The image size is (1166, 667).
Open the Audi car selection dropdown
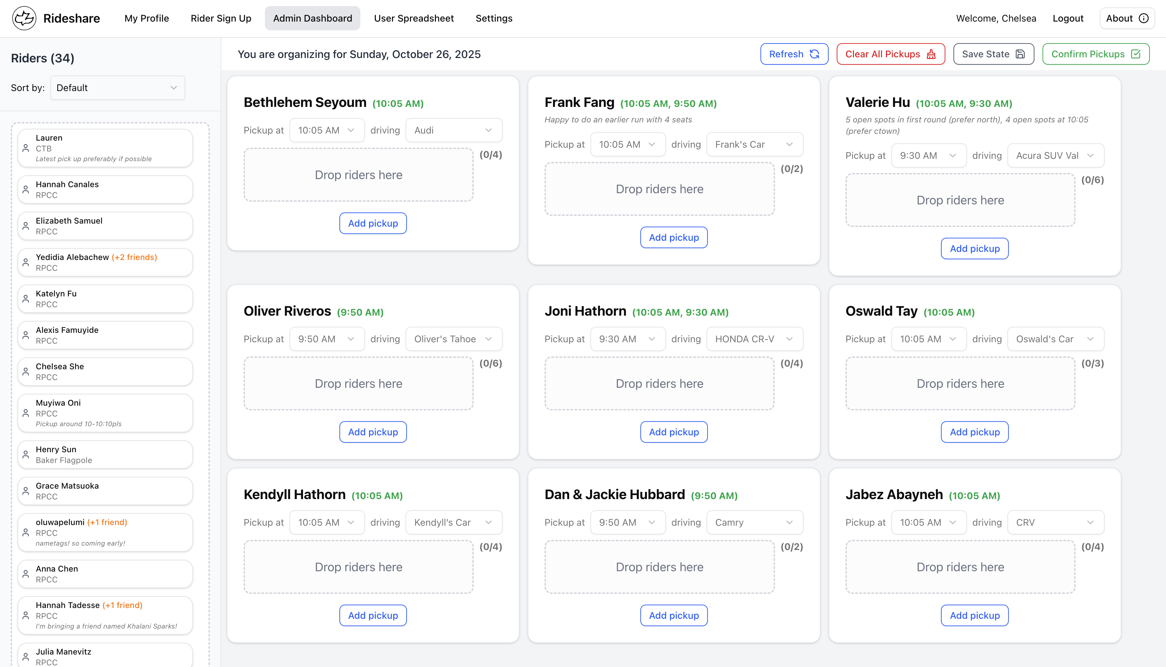coord(453,130)
